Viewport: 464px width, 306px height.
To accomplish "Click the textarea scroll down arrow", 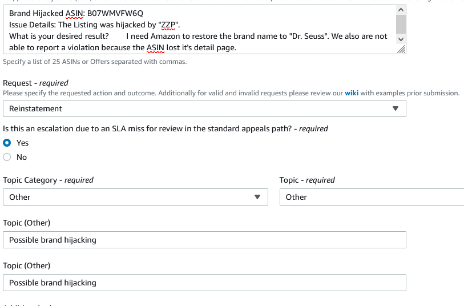I will tap(401, 38).
